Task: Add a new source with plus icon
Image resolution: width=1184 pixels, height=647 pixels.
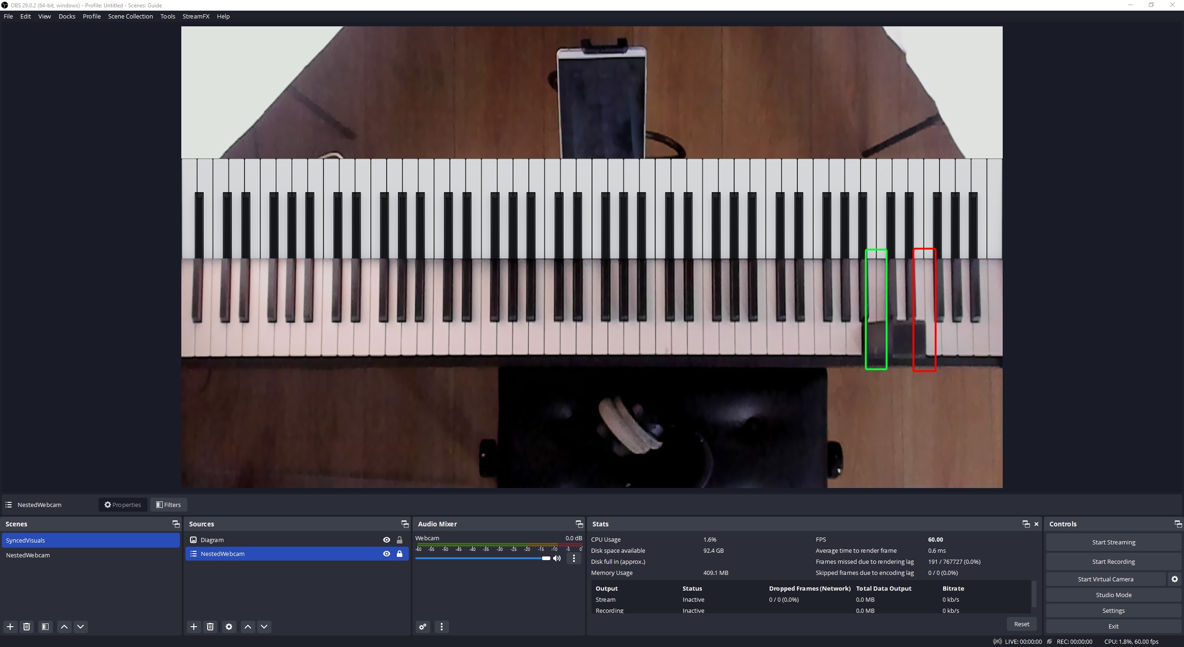Action: [x=194, y=627]
